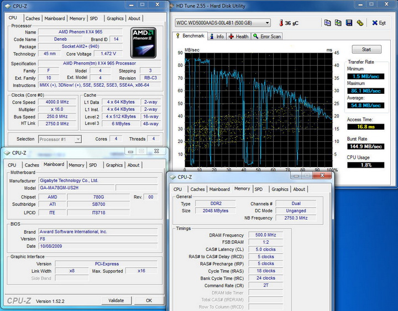Open the SPD tab in the Memory CPU-Z window
The height and width of the screenshot is (311, 398).
click(258, 189)
